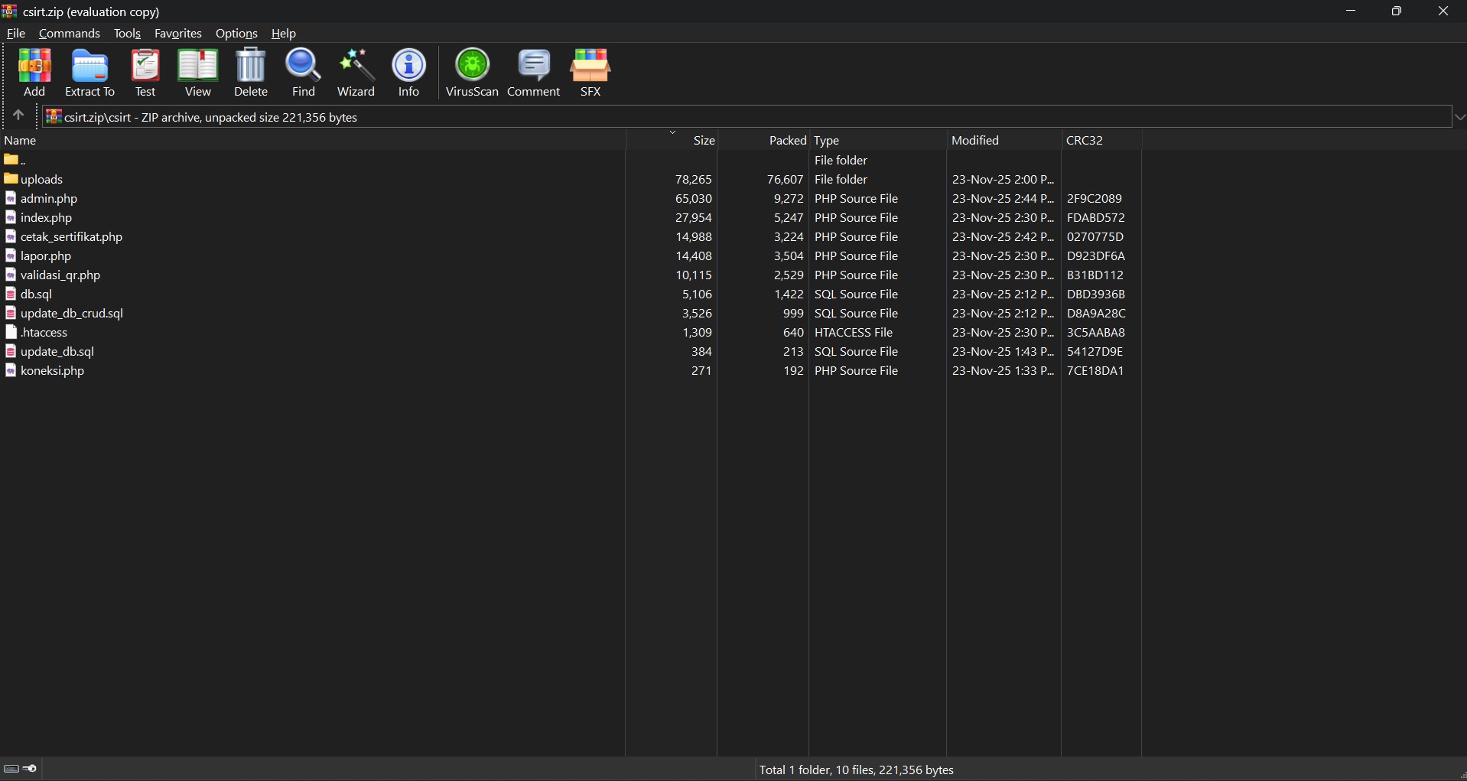Image resolution: width=1467 pixels, height=781 pixels.
Task: Show archive Info
Action: 409,73
